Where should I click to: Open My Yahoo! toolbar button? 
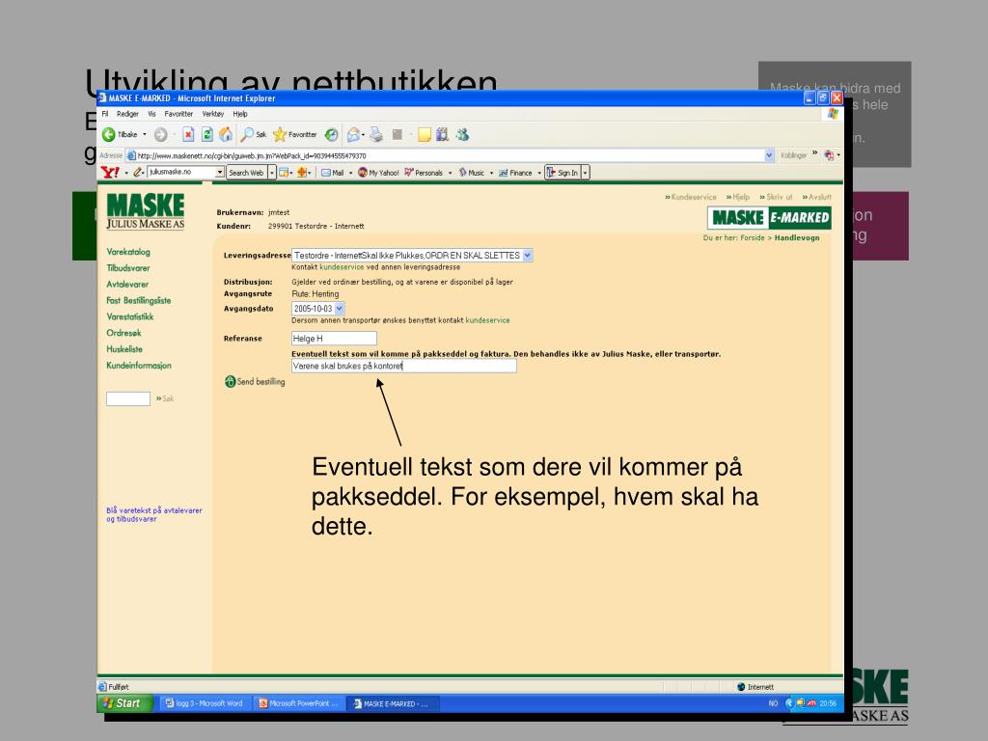click(x=378, y=173)
